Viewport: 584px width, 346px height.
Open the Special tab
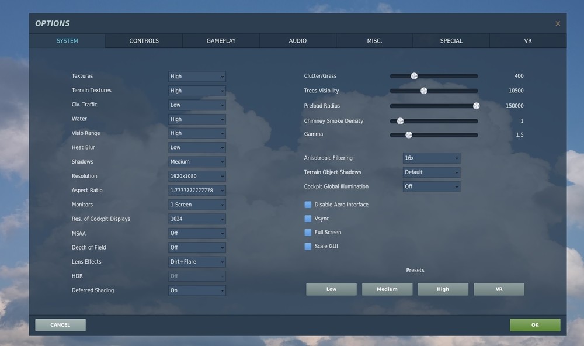point(451,41)
